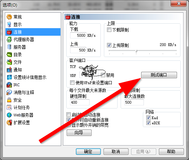Open 代理服务器 proxy settings icon

[x=9, y=39]
